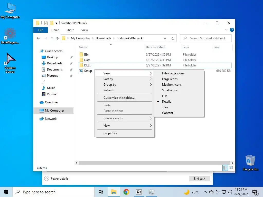Open quick access toolbar customize dropdown
Screen dimensions: 263x197
coord(56,23)
